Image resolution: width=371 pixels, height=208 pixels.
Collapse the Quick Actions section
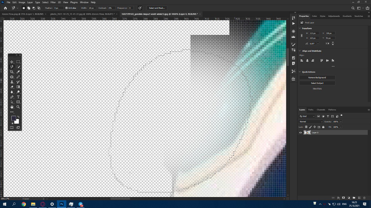pos(300,72)
